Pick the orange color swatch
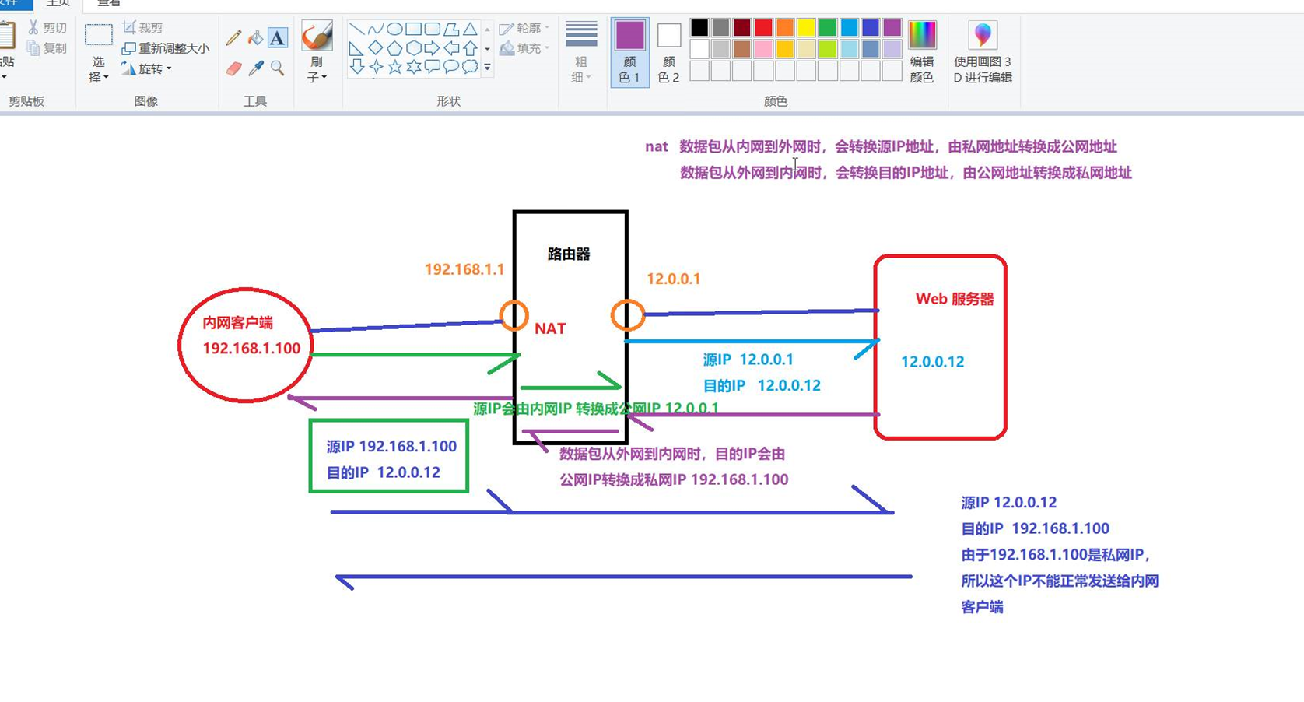The image size is (1304, 702). (x=785, y=28)
